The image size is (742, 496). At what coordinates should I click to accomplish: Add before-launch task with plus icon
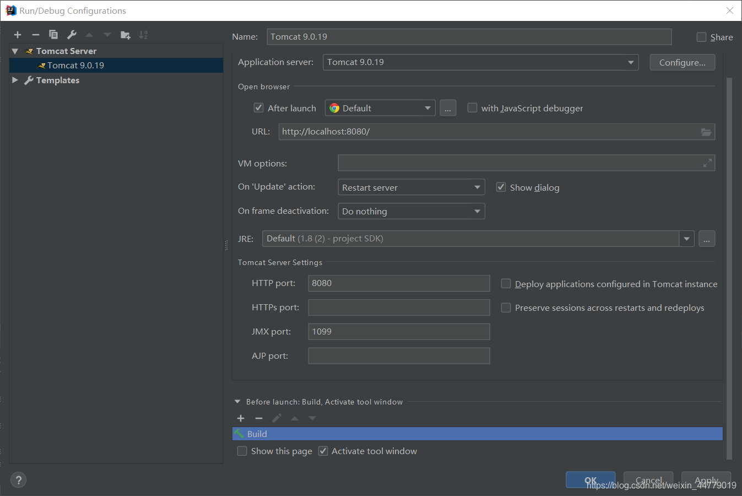241,418
